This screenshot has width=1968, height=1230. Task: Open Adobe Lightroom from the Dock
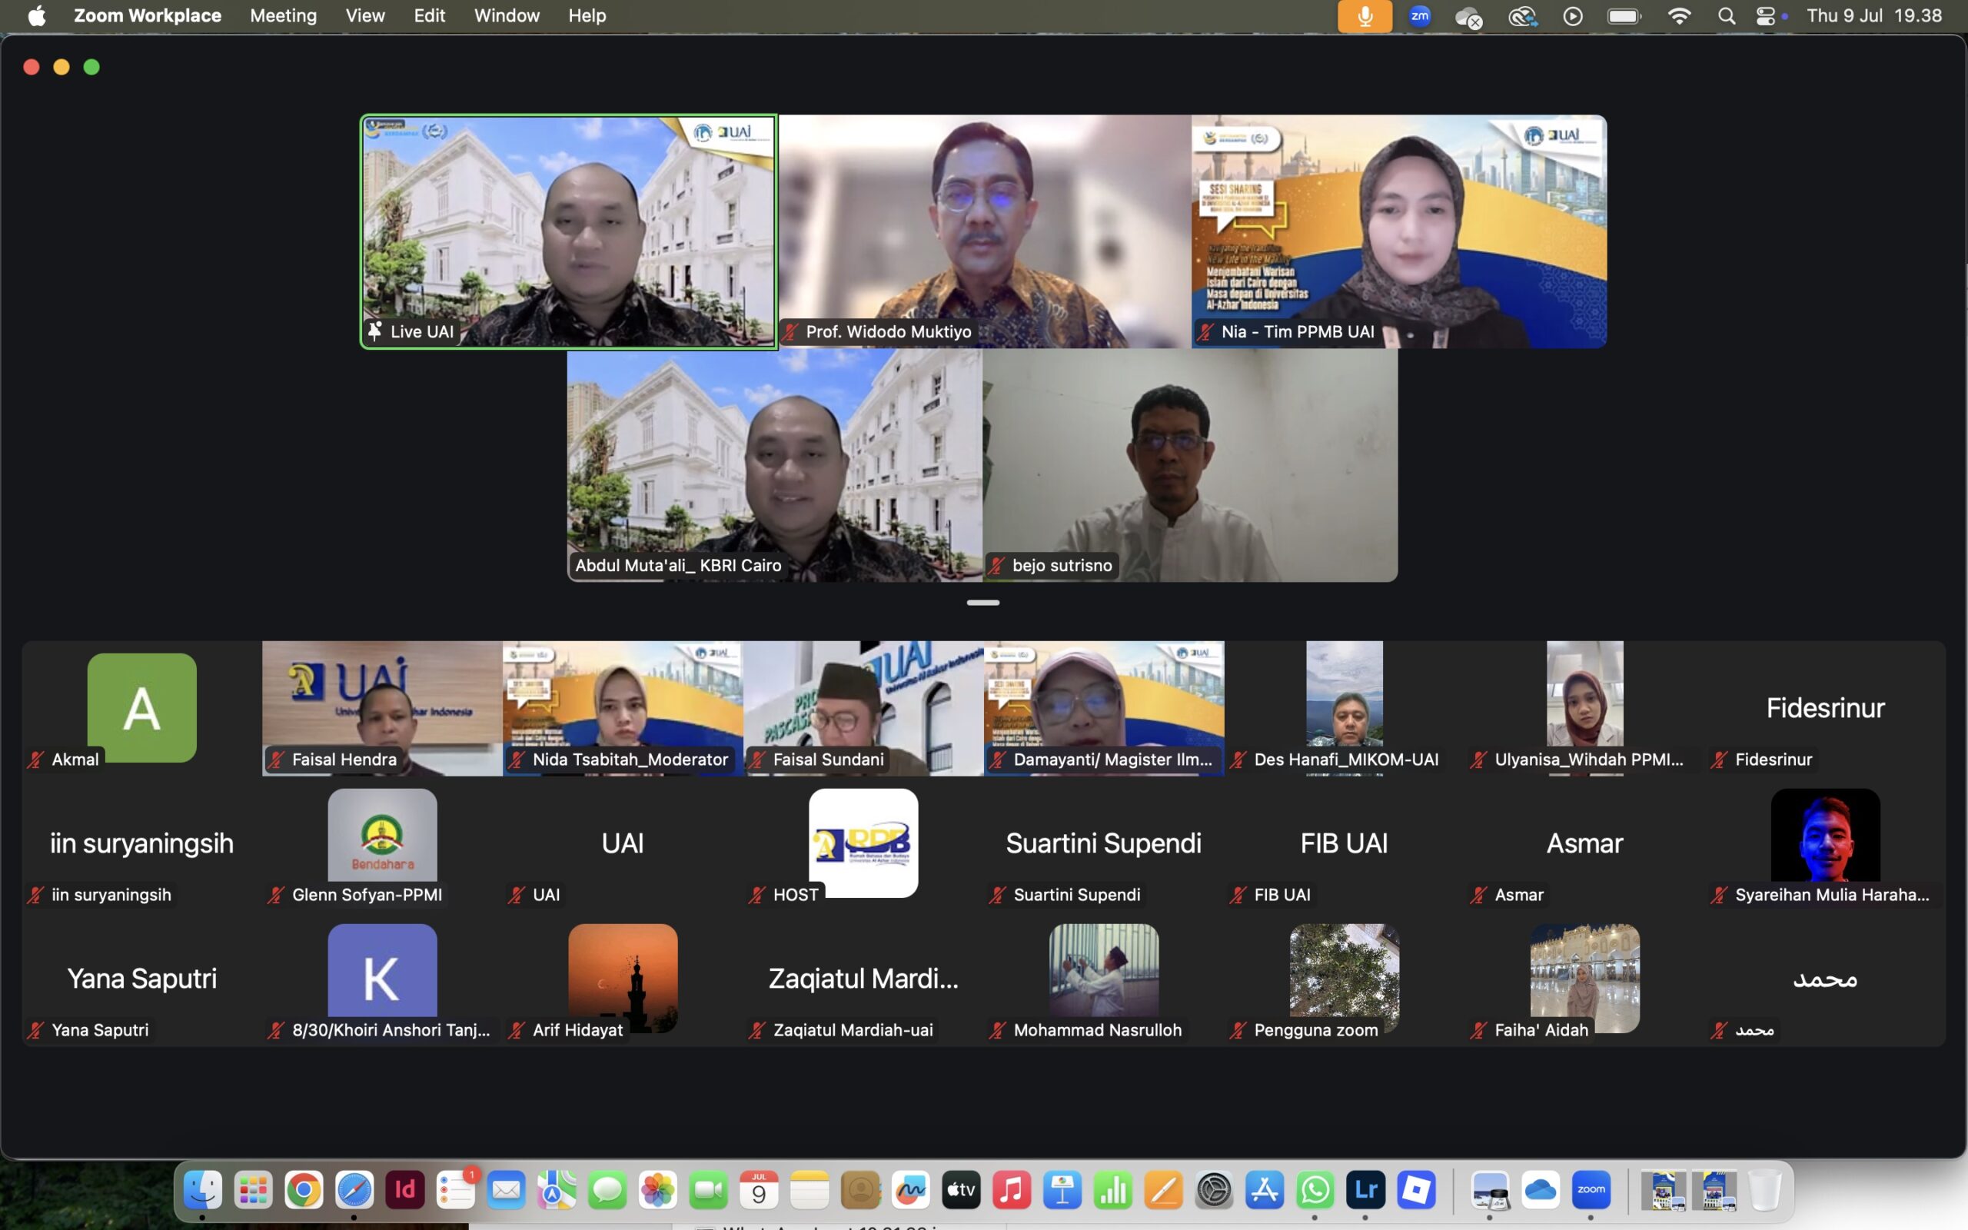1366,1191
